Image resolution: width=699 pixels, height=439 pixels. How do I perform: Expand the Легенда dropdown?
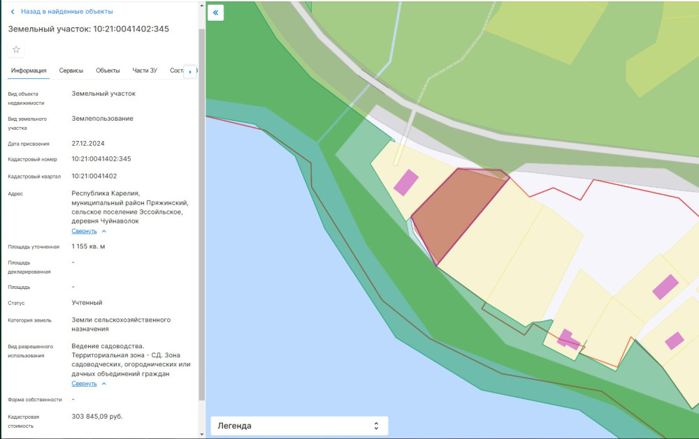point(299,426)
